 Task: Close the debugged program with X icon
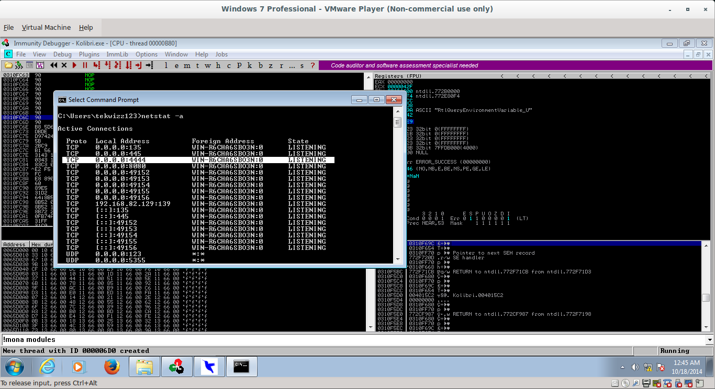64,65
